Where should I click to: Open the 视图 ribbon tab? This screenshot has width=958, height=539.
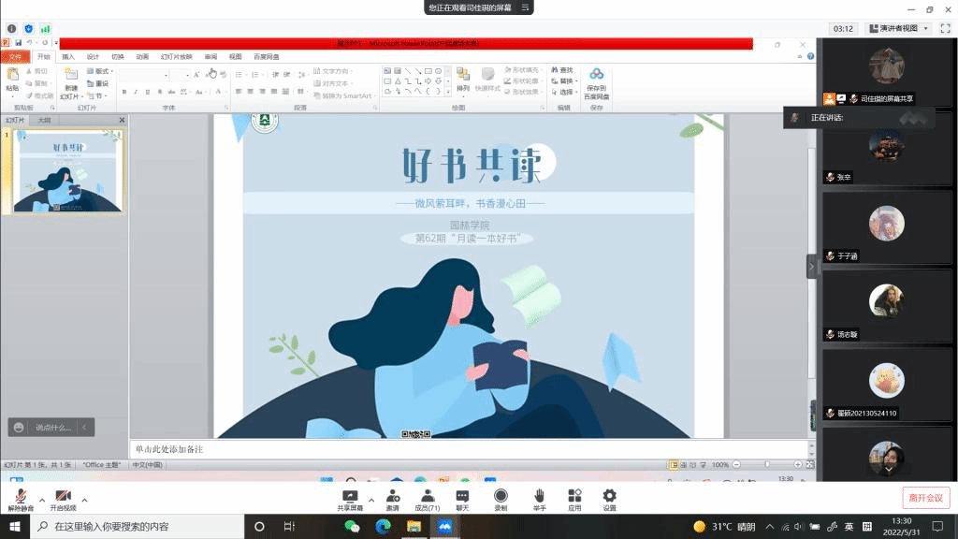coord(235,57)
